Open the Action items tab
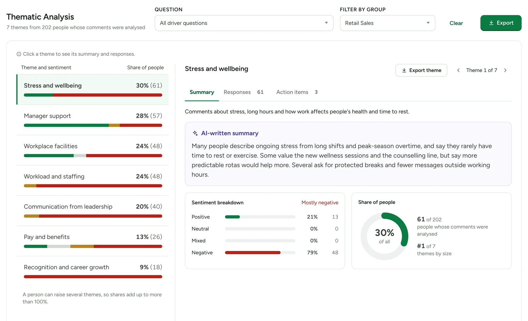This screenshot has width=528, height=321. [297, 92]
